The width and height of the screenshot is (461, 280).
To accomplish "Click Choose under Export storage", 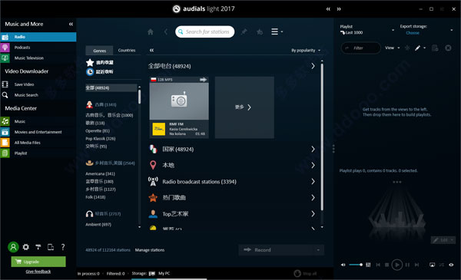I will click(413, 33).
